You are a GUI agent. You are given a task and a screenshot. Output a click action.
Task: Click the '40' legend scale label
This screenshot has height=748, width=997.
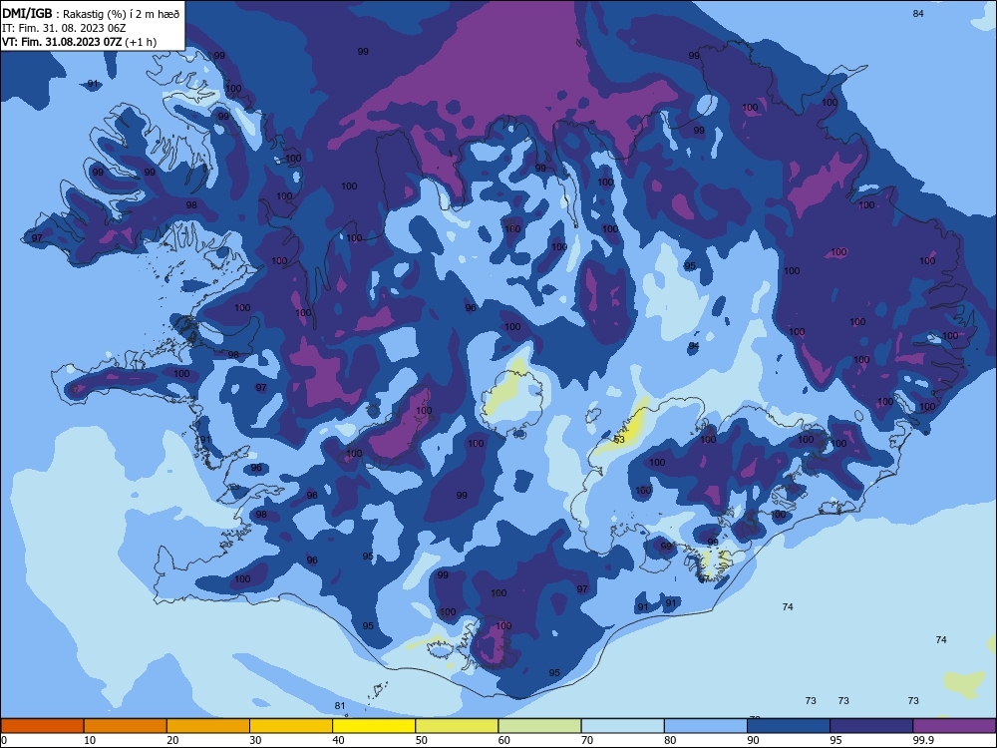click(338, 740)
